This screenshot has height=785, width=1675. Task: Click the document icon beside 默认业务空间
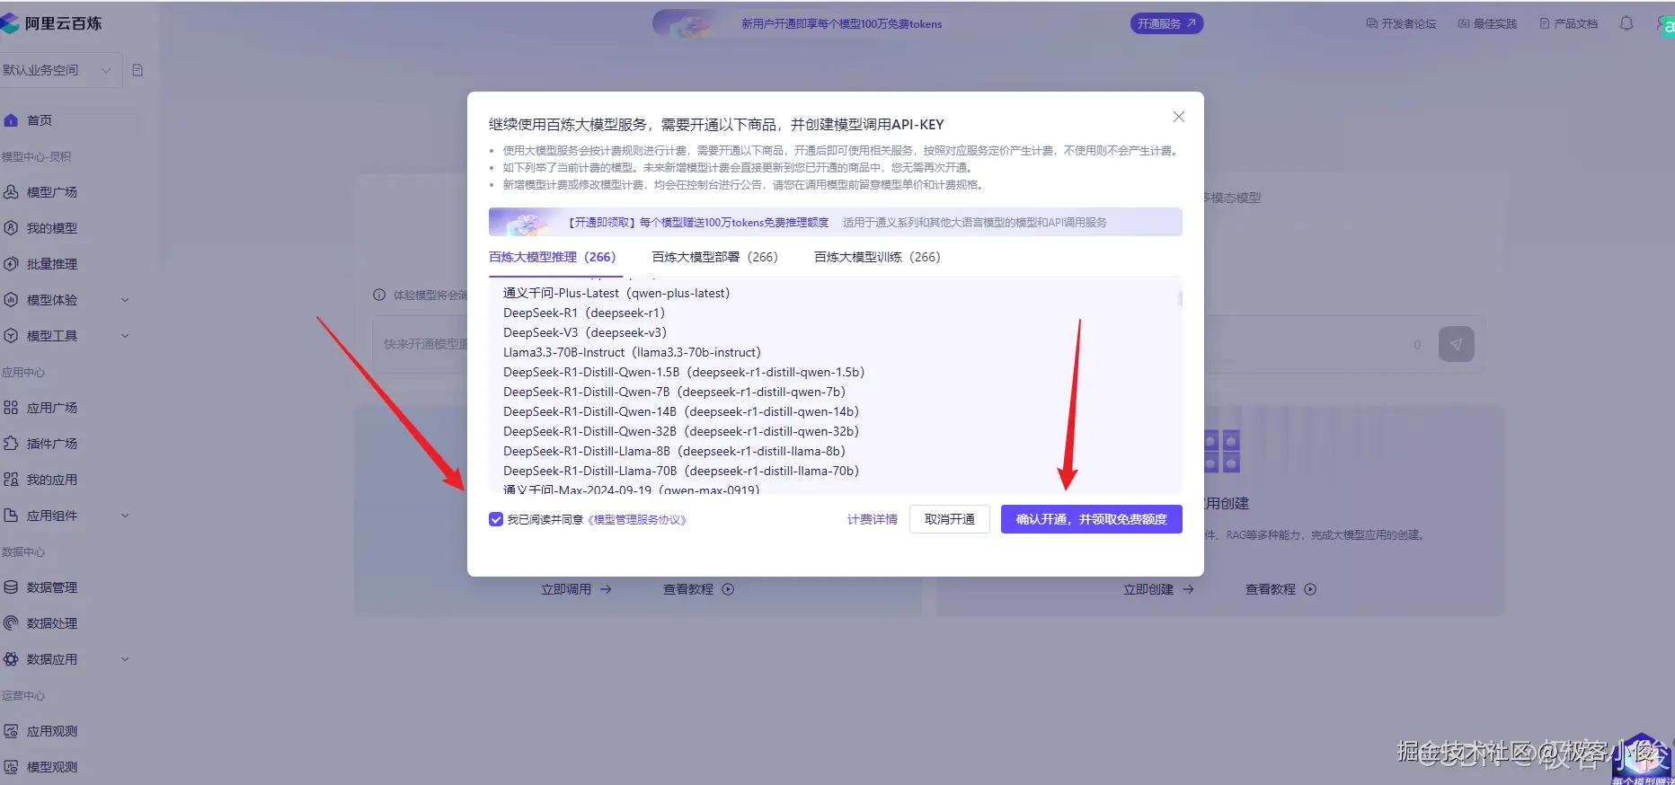coord(137,70)
